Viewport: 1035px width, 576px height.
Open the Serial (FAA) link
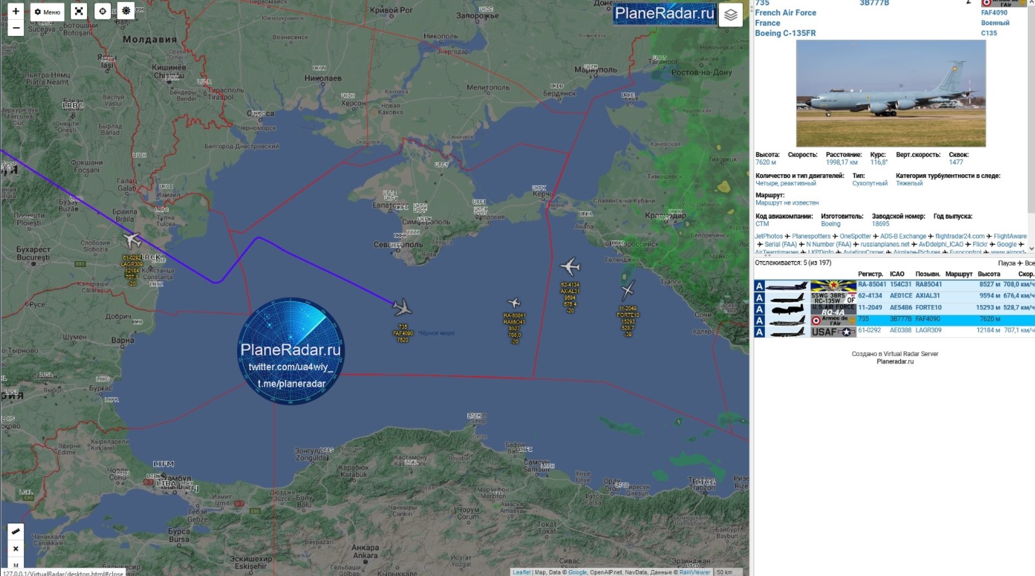point(780,244)
